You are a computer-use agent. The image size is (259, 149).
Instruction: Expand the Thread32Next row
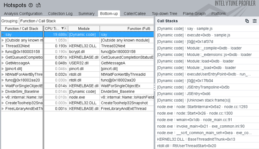pyautogui.click(x=3, y=46)
